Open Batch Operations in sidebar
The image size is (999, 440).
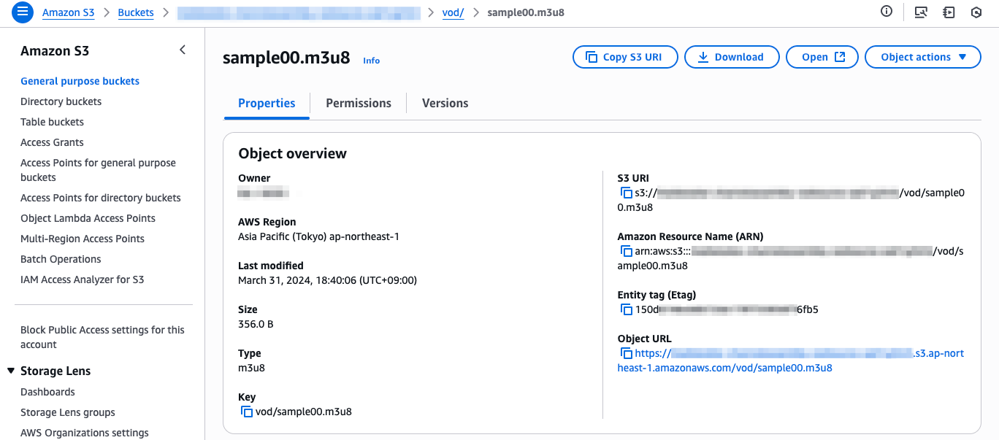61,259
